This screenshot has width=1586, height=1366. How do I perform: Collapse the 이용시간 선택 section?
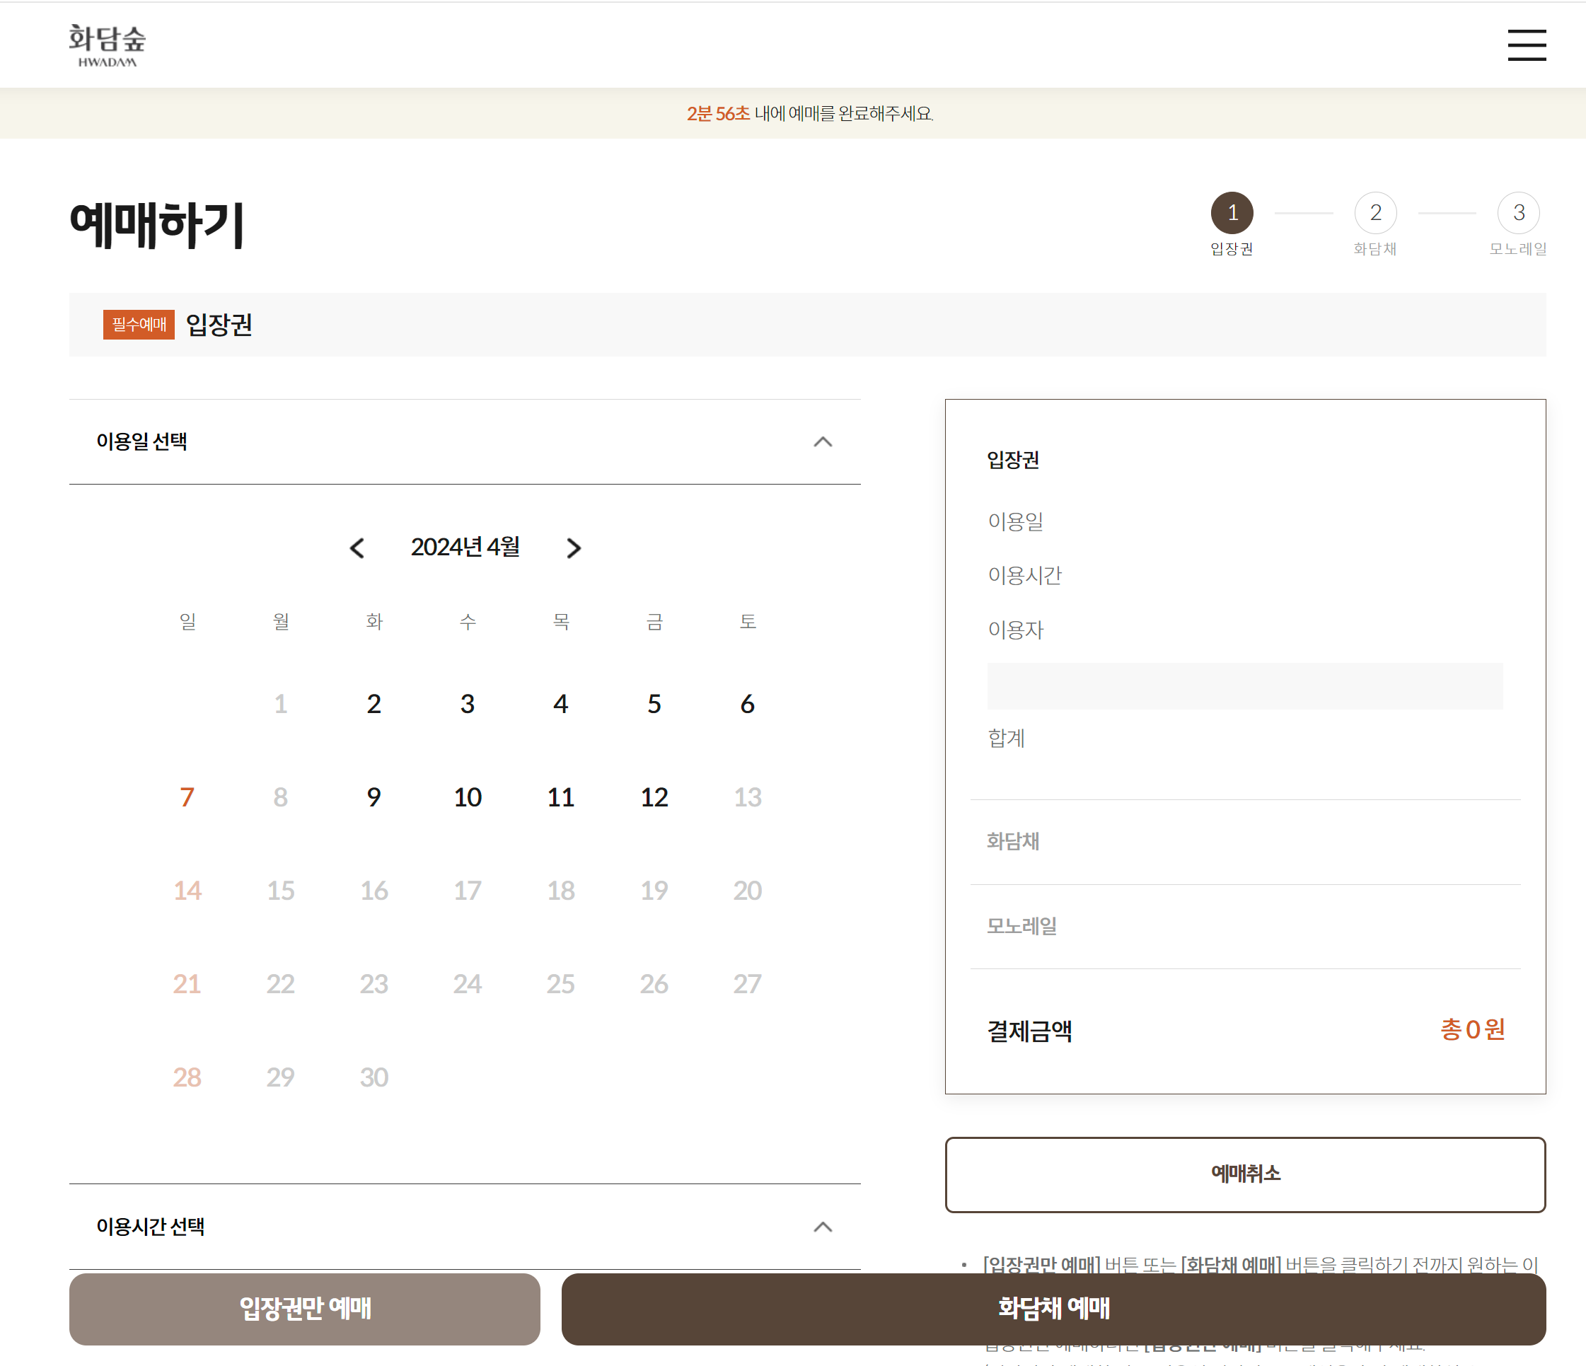pos(822,1227)
